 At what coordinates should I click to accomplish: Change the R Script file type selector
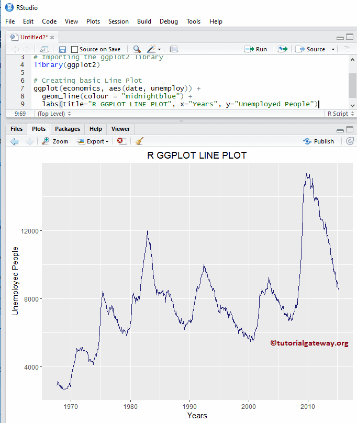click(x=341, y=114)
